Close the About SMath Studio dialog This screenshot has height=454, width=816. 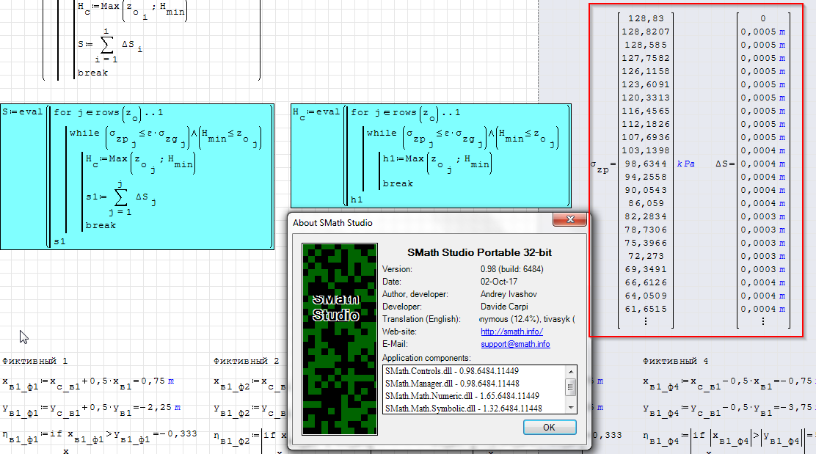[569, 221]
